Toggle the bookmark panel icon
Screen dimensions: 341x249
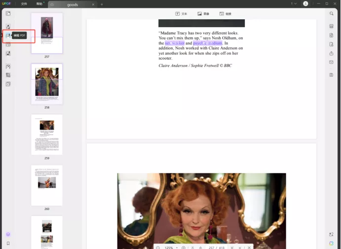point(8,244)
